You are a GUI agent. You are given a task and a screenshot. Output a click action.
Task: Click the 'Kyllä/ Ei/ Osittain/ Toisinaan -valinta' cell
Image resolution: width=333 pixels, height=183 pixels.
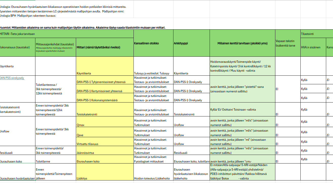(242, 109)
